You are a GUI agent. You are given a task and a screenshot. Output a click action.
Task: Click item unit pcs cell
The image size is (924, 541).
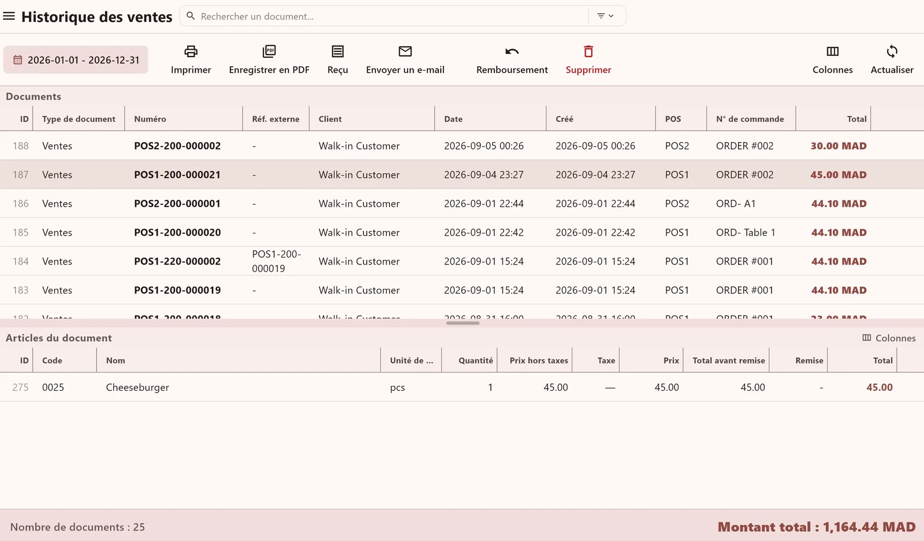click(x=397, y=387)
